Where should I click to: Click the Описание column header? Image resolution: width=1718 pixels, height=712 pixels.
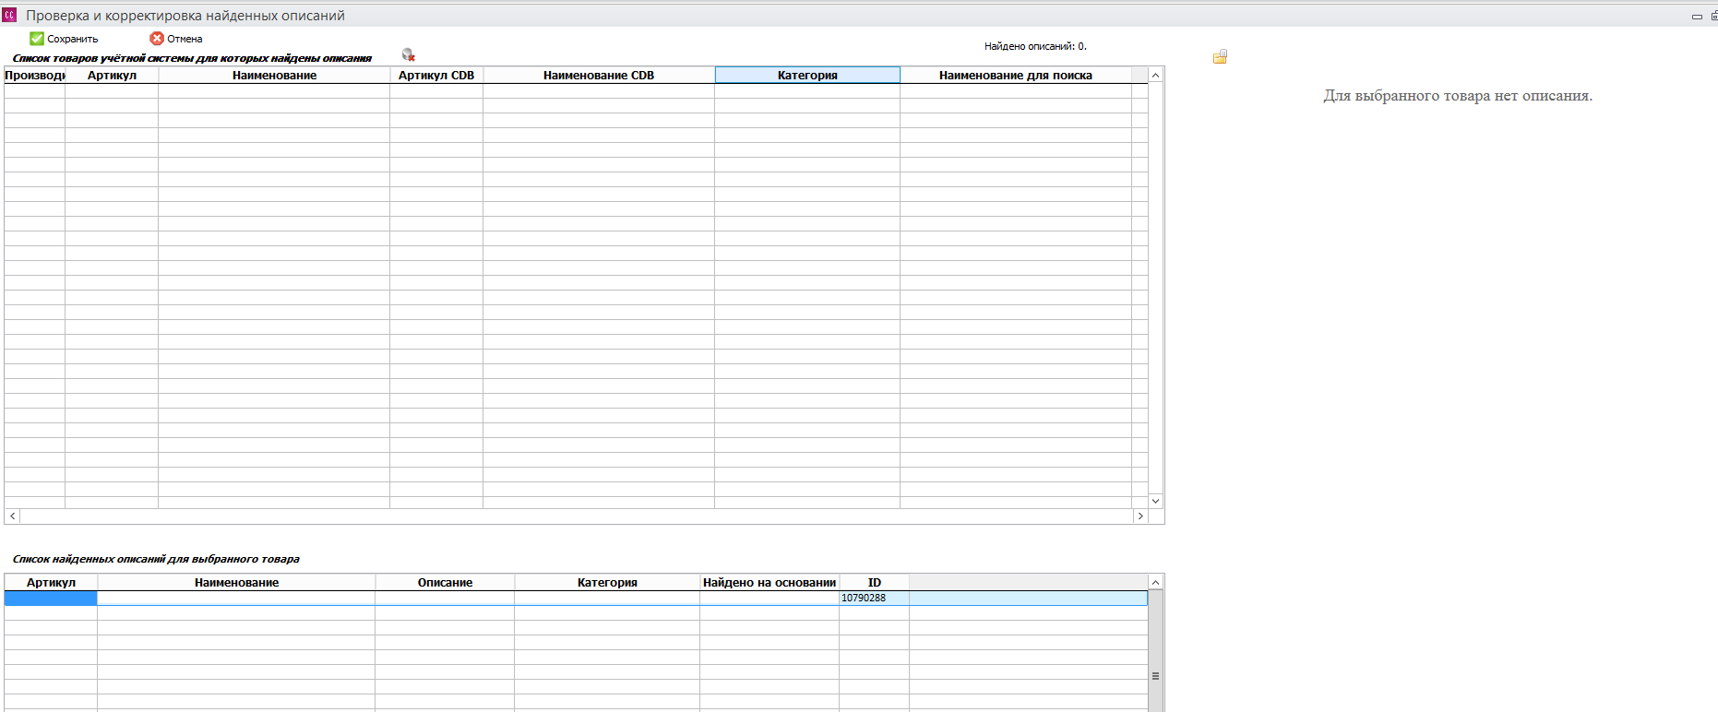pos(445,583)
